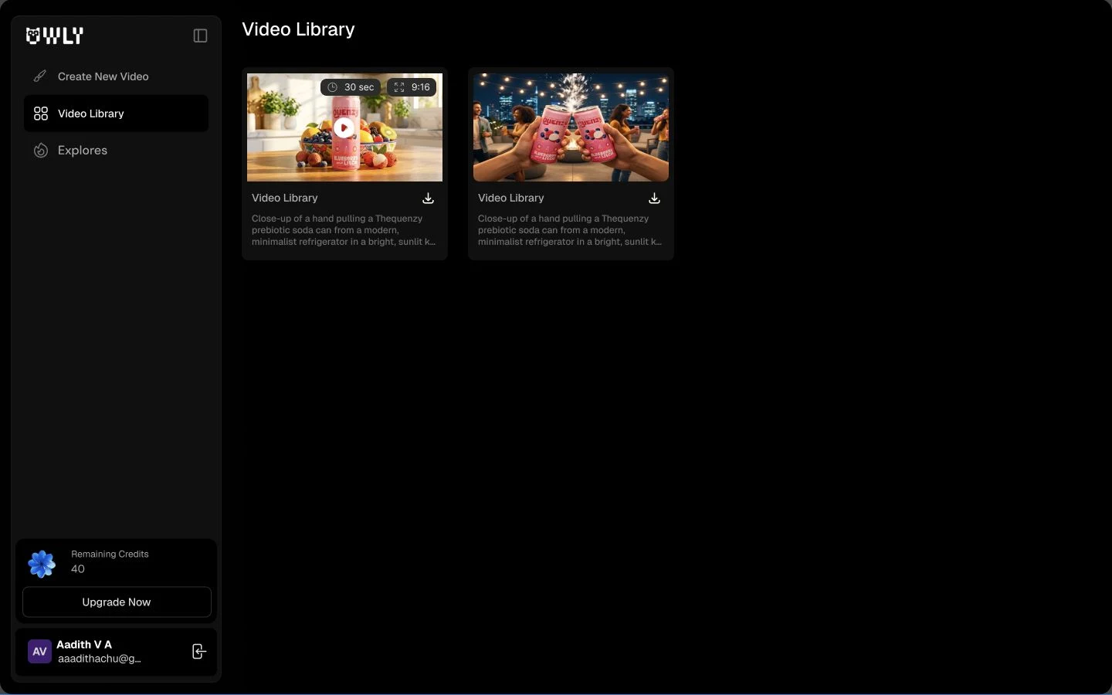This screenshot has height=695, width=1112.
Task: Click the first card's description text
Action: (344, 230)
